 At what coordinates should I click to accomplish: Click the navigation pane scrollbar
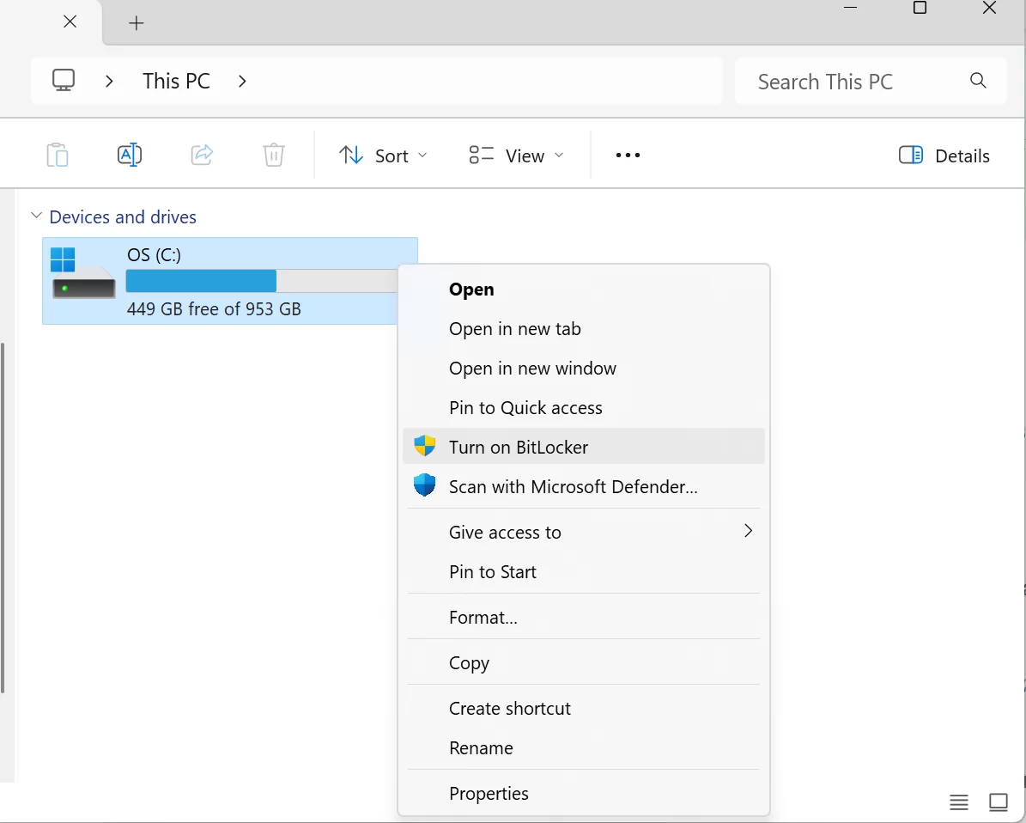point(3,517)
